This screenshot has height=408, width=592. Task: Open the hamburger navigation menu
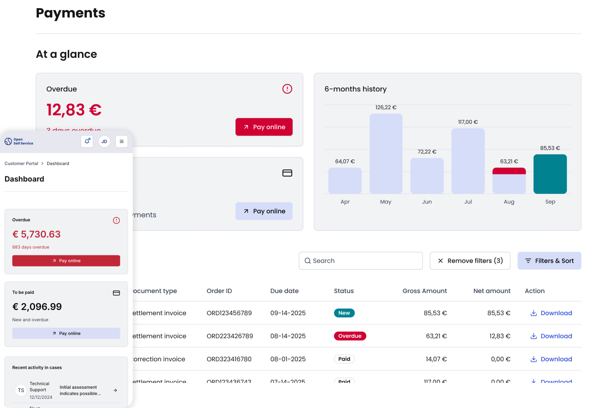[121, 141]
